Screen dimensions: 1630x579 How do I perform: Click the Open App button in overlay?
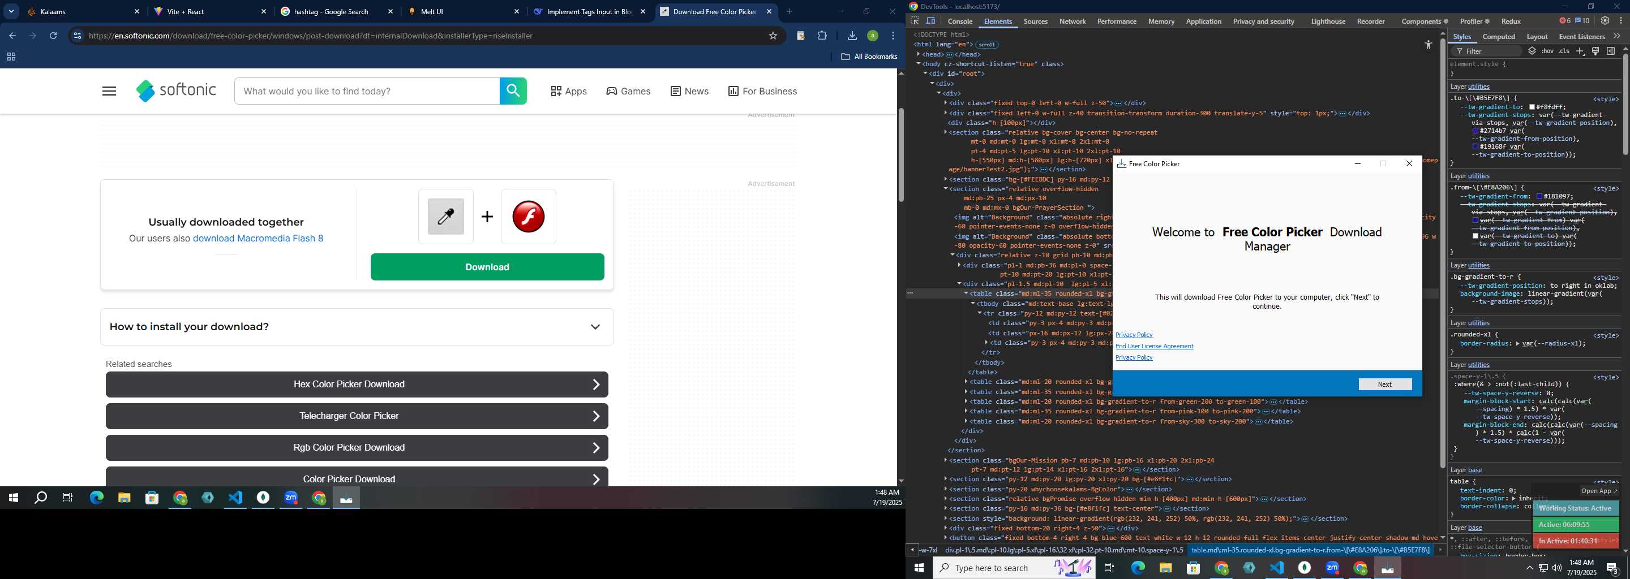(x=1598, y=491)
